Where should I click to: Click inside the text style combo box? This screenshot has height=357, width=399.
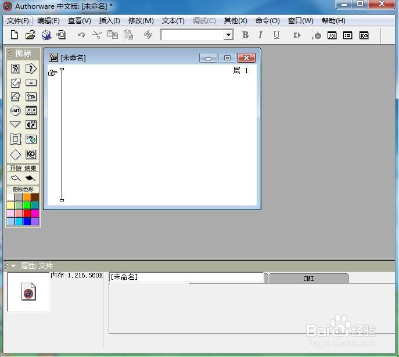pos(192,35)
